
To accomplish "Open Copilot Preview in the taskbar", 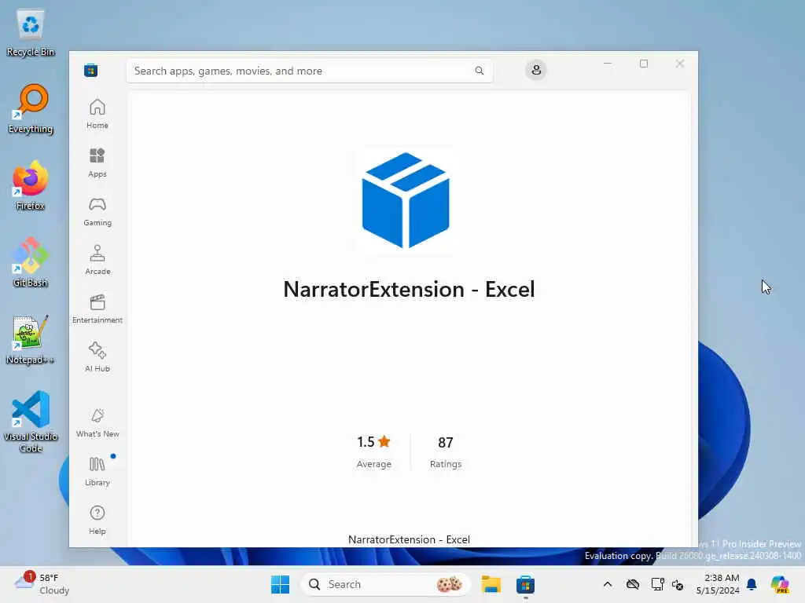I will click(x=780, y=584).
